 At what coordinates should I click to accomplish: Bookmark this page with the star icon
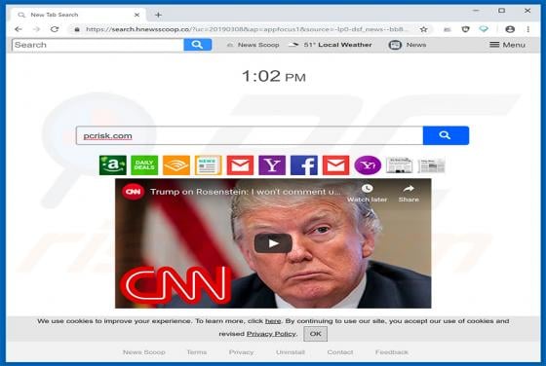pyautogui.click(x=423, y=29)
